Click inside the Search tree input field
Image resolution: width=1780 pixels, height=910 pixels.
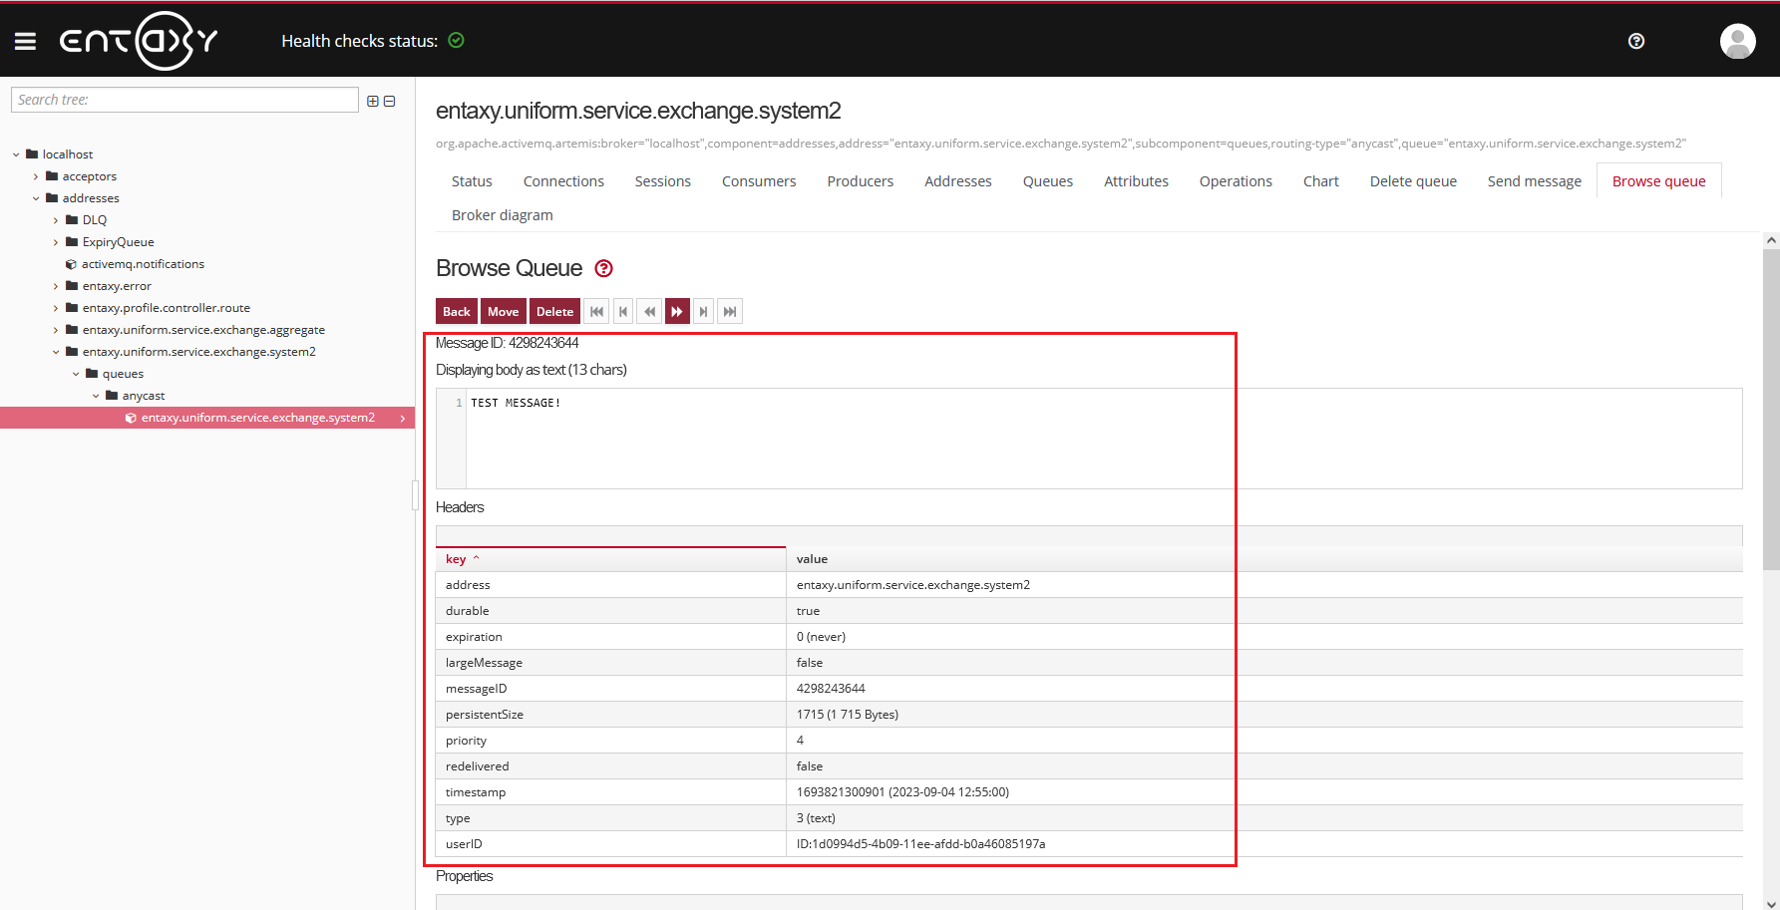tap(183, 100)
